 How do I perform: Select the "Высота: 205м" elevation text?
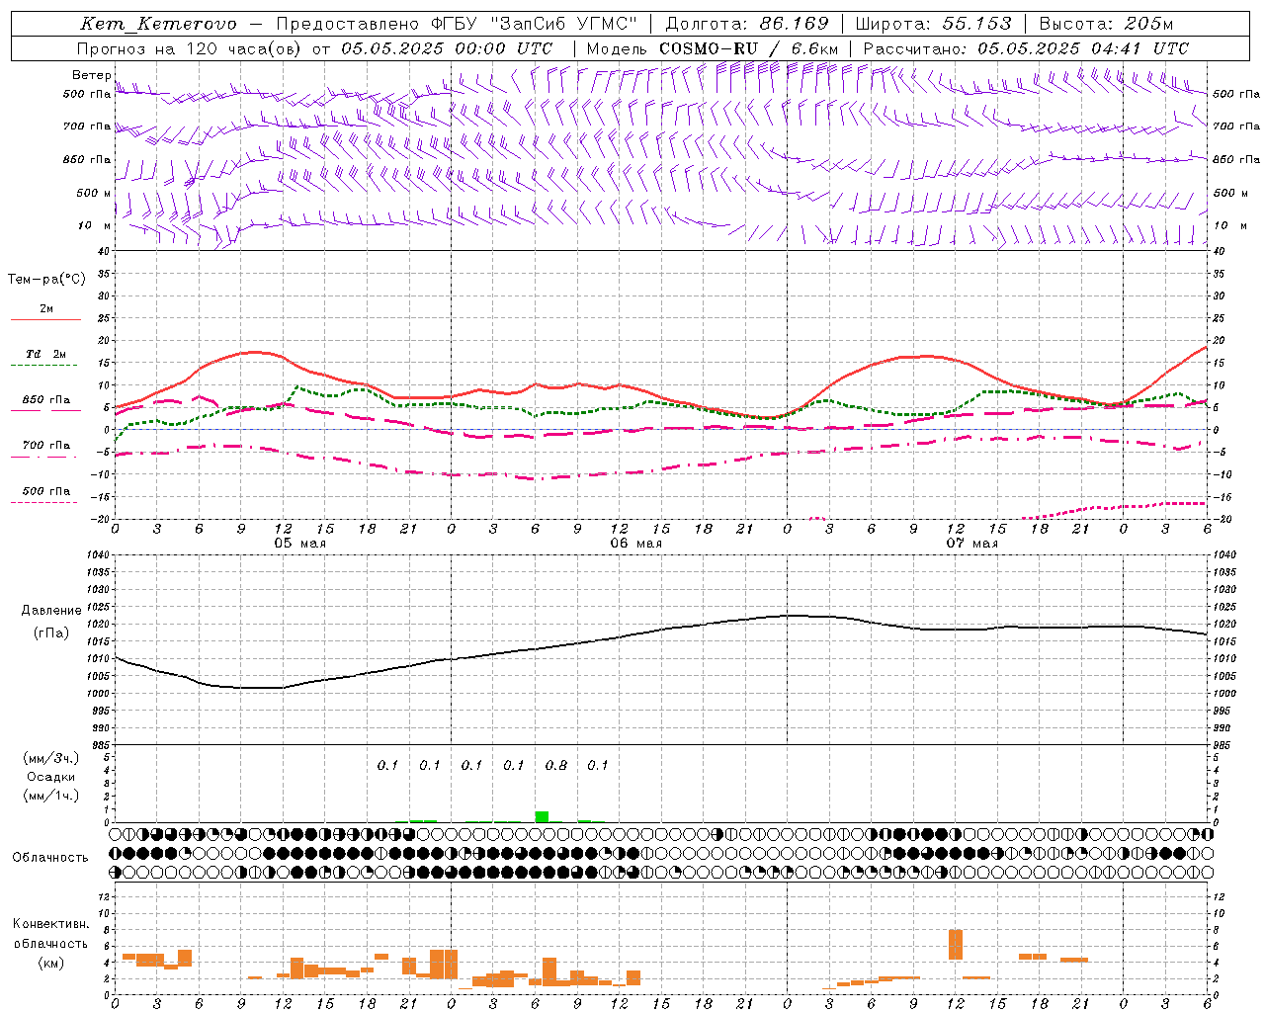tap(1106, 24)
